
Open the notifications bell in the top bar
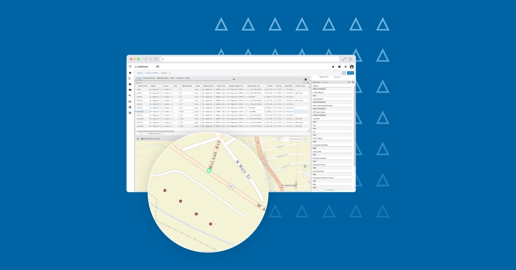pos(333,67)
